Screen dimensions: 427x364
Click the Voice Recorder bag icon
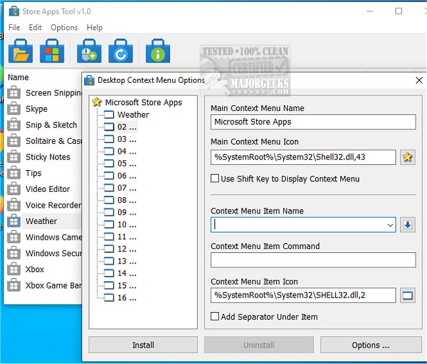tap(14, 205)
